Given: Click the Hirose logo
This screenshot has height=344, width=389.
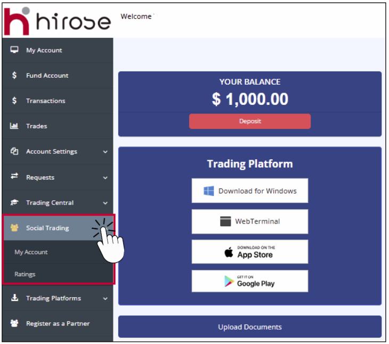Looking at the screenshot, I should (57, 20).
